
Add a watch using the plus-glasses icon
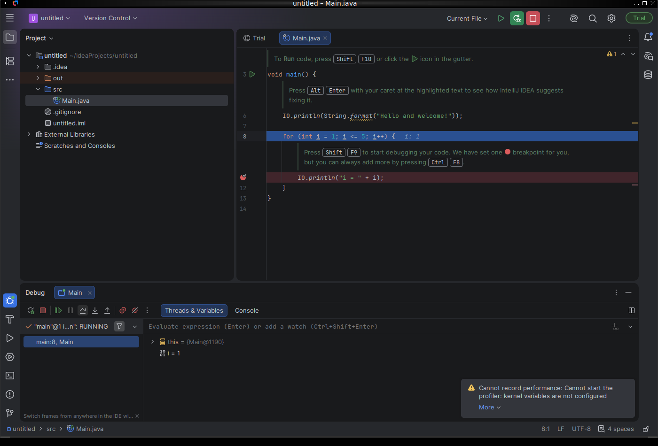(615, 327)
